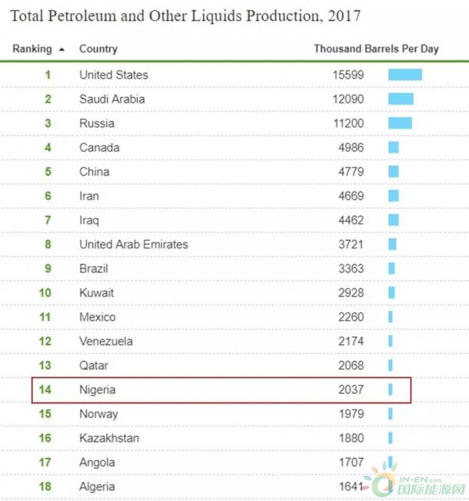469x501 pixels.
Task: Click the United Arab Emirates name
Action: point(134,245)
